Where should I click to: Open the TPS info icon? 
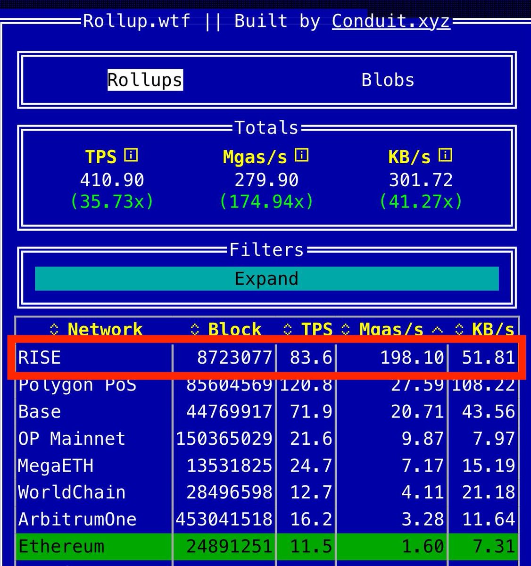pos(131,155)
